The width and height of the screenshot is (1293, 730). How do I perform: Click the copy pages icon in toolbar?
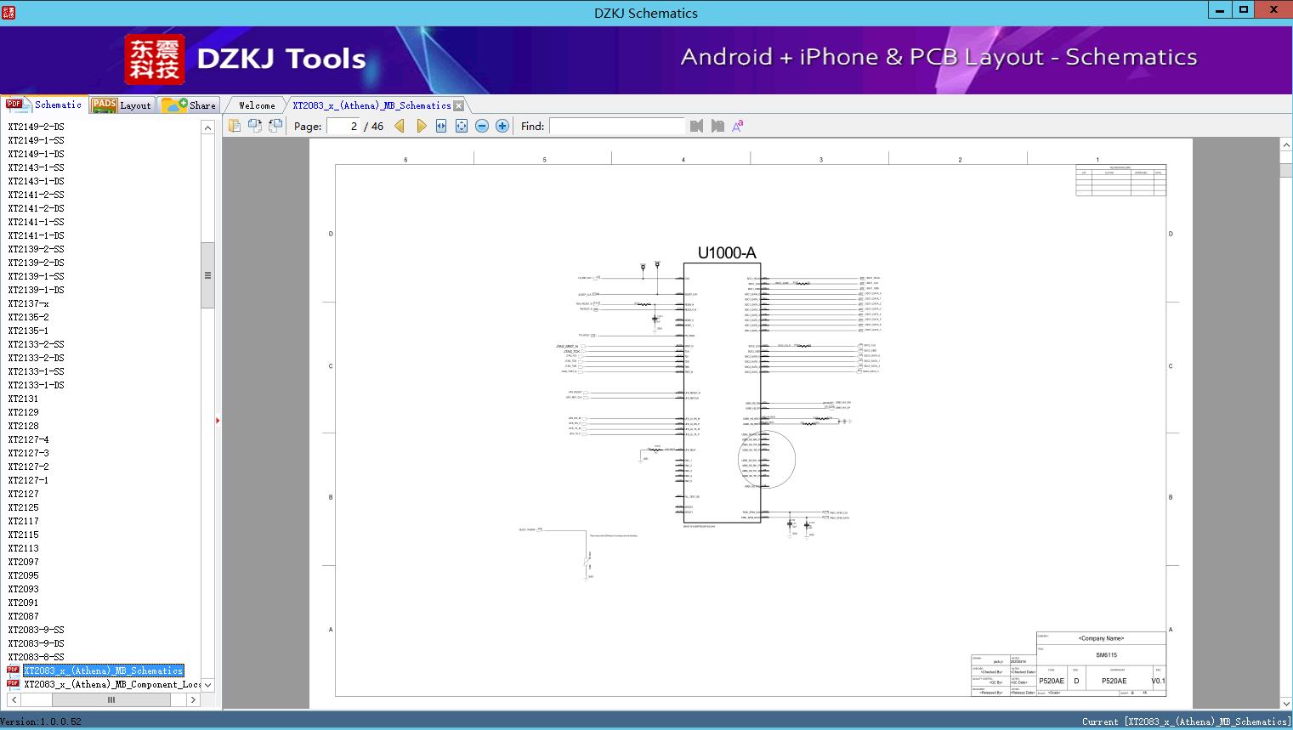(235, 126)
